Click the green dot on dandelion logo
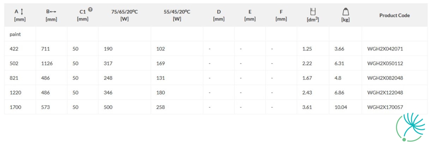433x150 pixels. click(404, 140)
